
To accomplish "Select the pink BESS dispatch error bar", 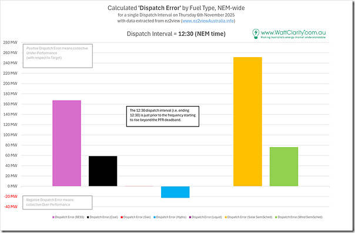I will pos(67,143).
